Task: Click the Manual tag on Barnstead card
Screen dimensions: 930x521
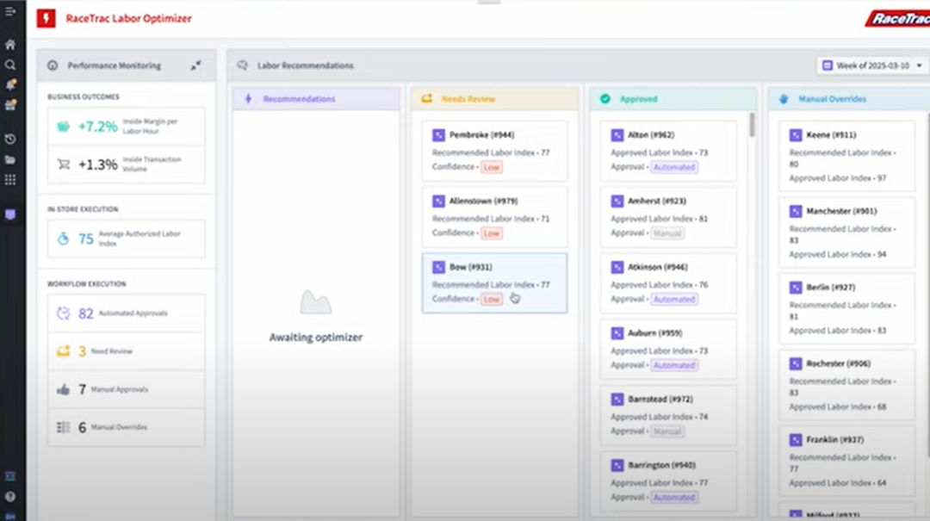Action: 667,431
